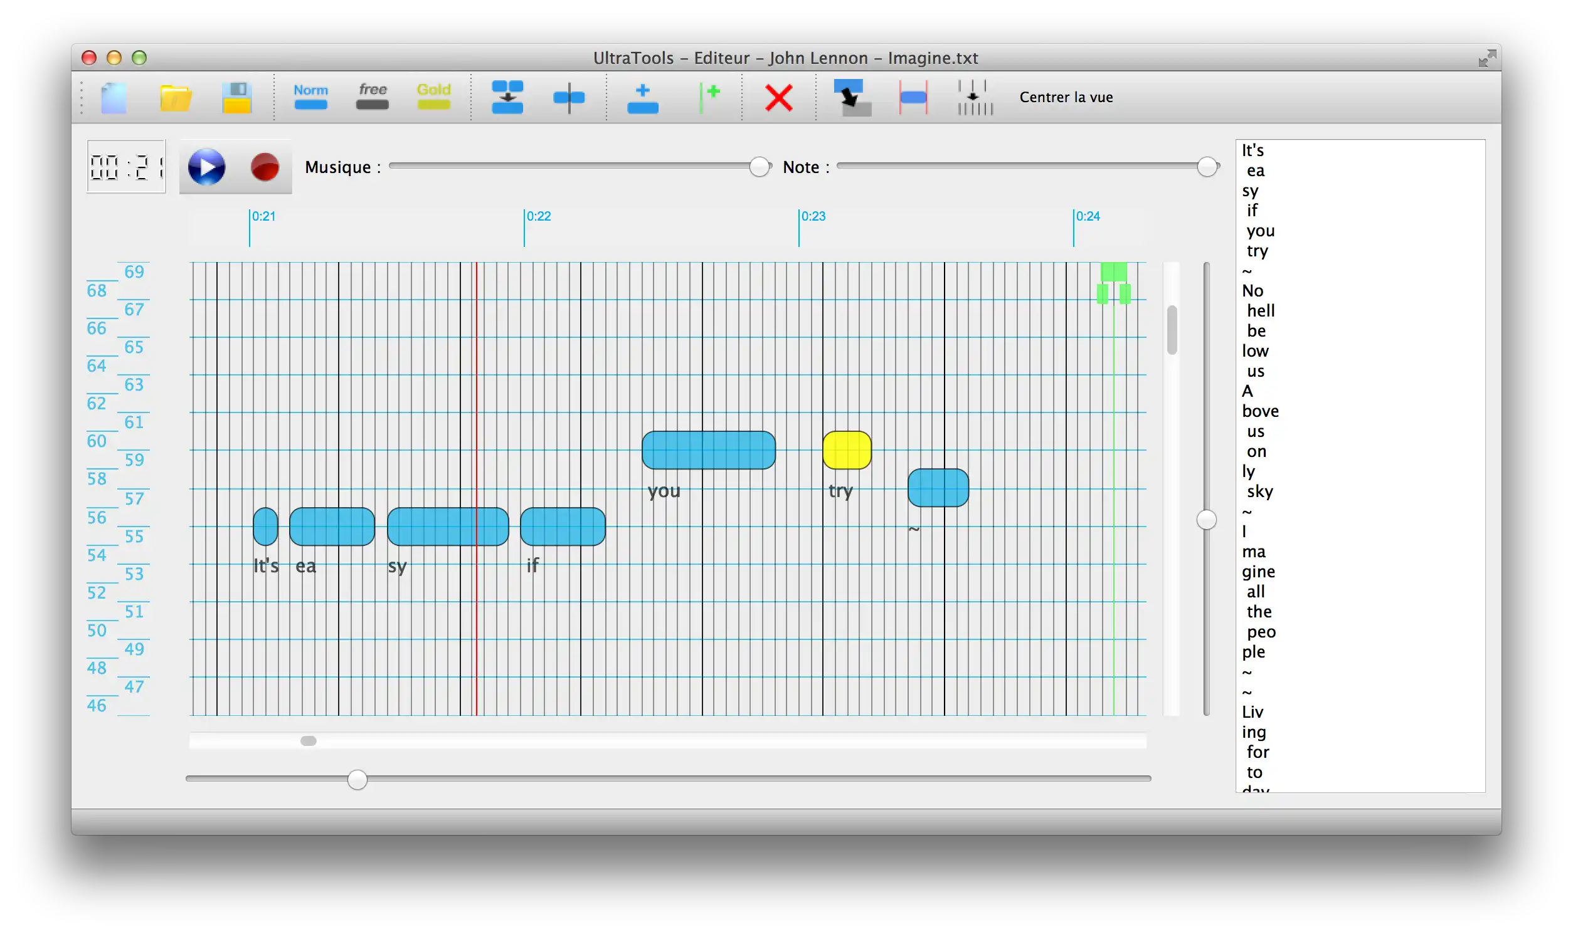Click the red-bordered note fit icon
Viewport: 1573px width, 934px height.
coord(913,98)
